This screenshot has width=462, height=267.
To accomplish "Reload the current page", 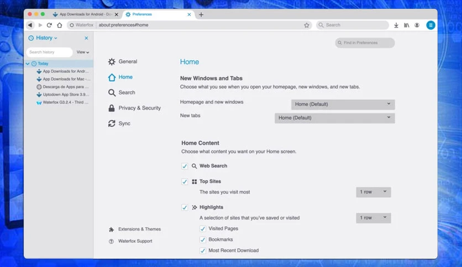I will [49, 25].
